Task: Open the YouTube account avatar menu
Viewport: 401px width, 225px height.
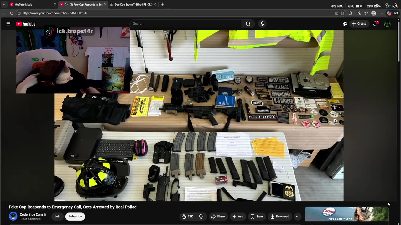Action: 388,24
